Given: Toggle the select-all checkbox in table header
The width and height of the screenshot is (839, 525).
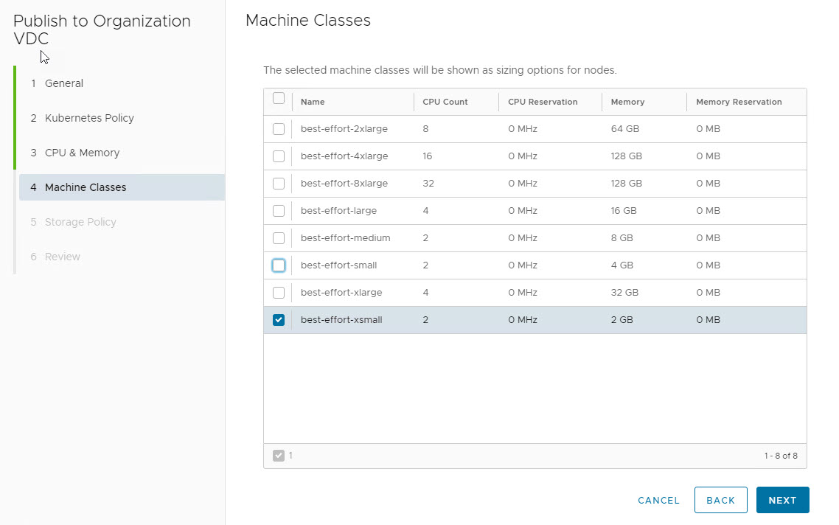Looking at the screenshot, I should coord(278,99).
